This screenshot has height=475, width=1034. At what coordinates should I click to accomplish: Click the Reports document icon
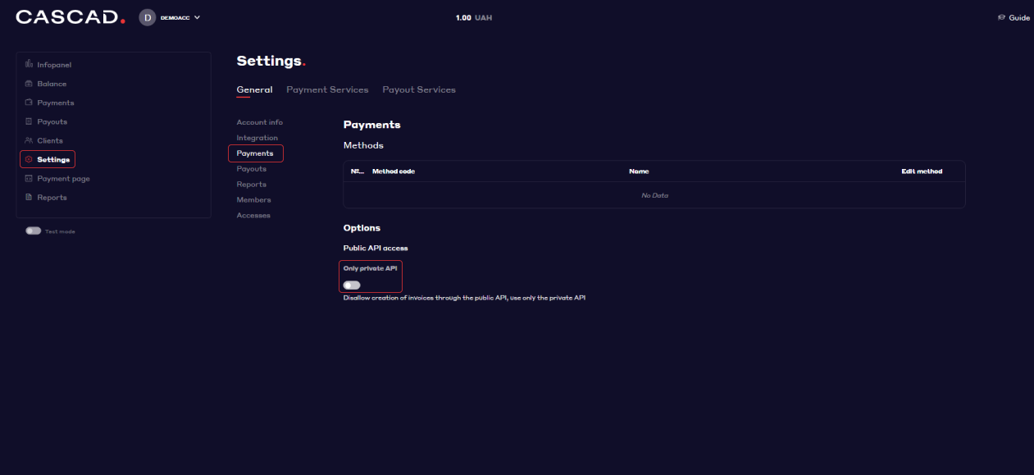[30, 197]
